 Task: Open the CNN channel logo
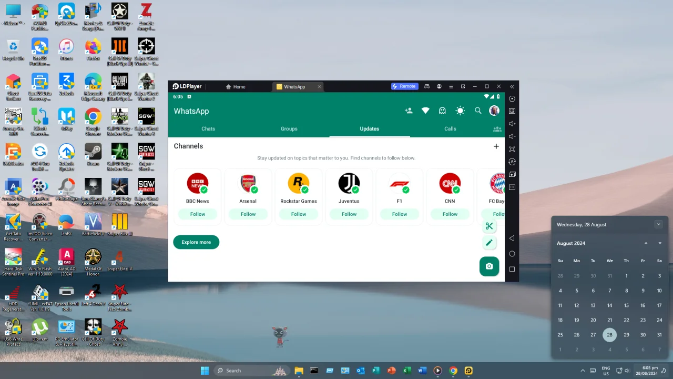tap(450, 183)
